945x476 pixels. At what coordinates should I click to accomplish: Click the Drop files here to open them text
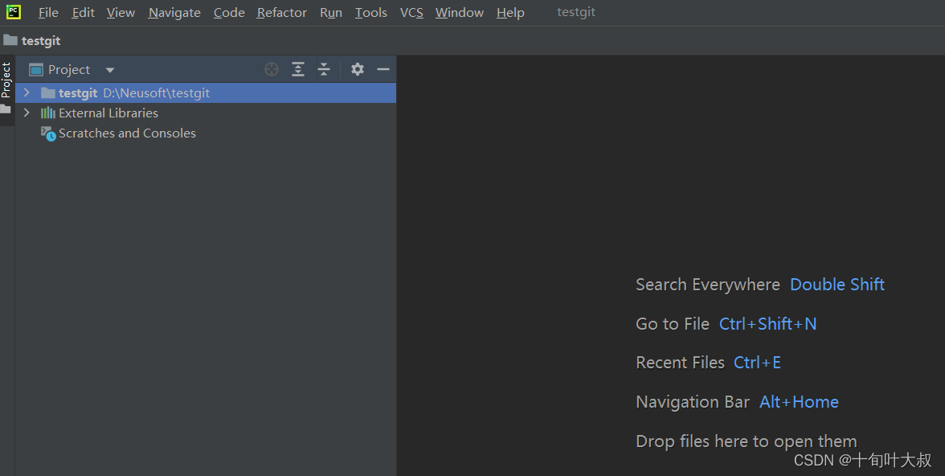746,441
